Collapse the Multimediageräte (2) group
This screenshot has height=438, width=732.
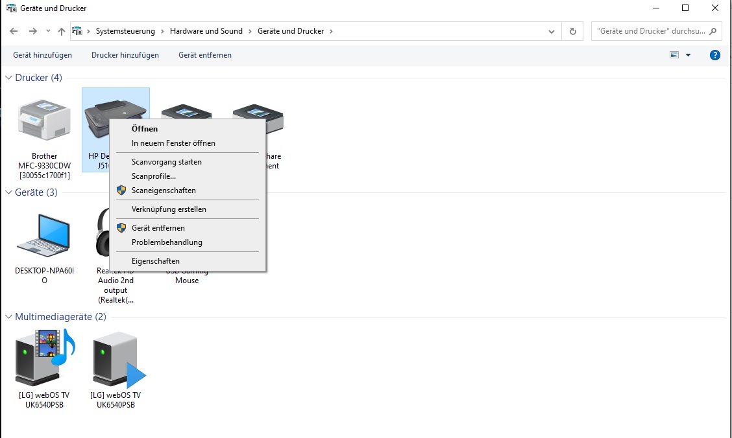pos(8,316)
